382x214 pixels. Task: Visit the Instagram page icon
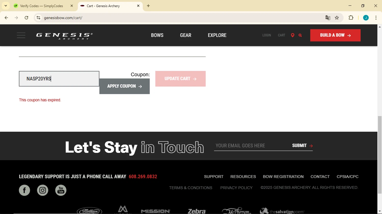[43, 190]
